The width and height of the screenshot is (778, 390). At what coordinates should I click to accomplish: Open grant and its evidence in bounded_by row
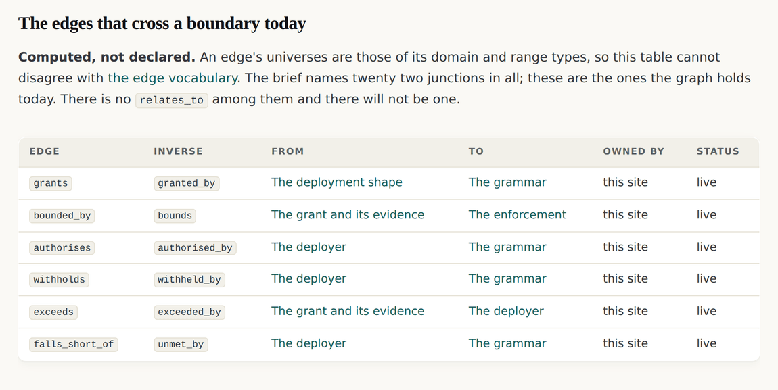point(348,214)
